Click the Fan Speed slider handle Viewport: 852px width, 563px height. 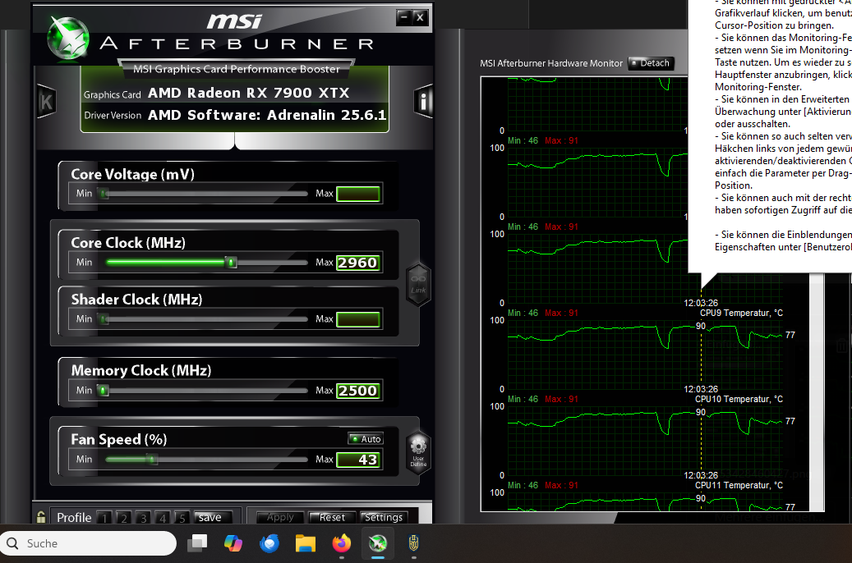(152, 460)
